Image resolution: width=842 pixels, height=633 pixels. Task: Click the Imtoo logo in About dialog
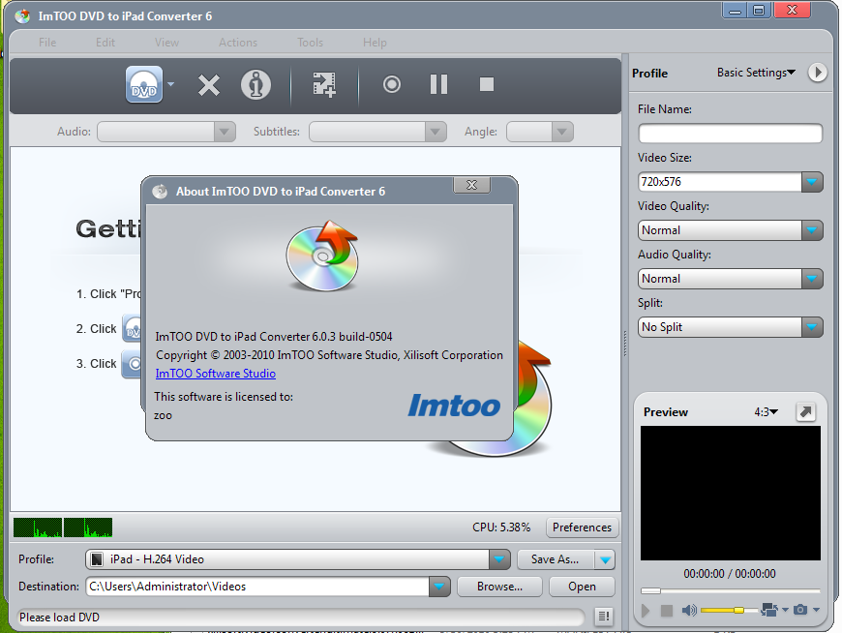point(454,406)
